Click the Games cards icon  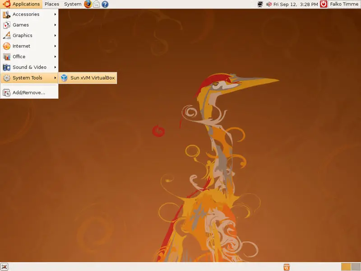tap(6, 25)
